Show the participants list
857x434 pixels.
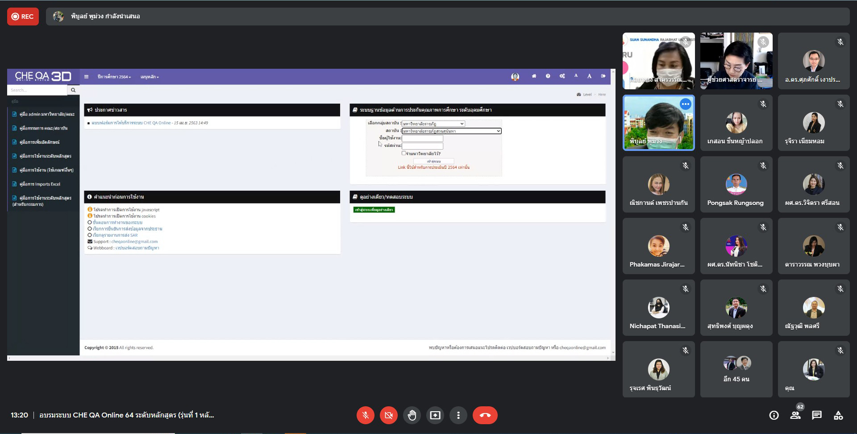(795, 415)
